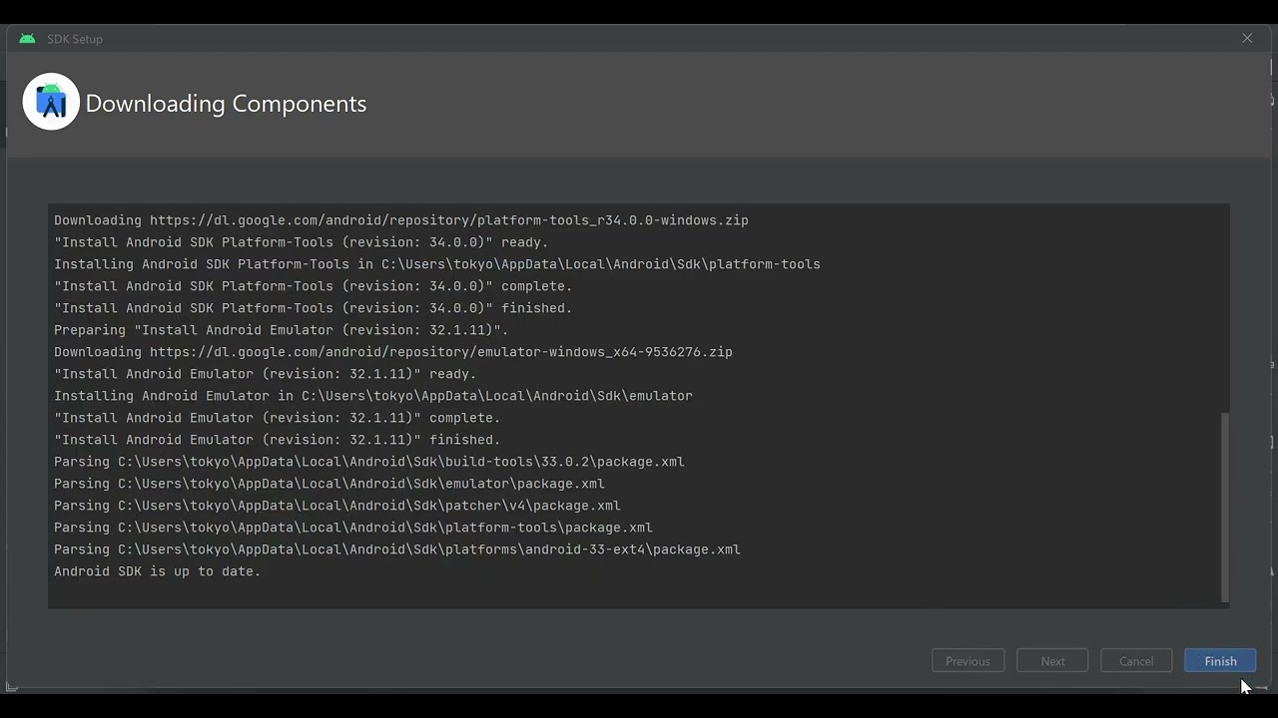Click the Parsing android-33-ext4\package.xml line

[396, 549]
